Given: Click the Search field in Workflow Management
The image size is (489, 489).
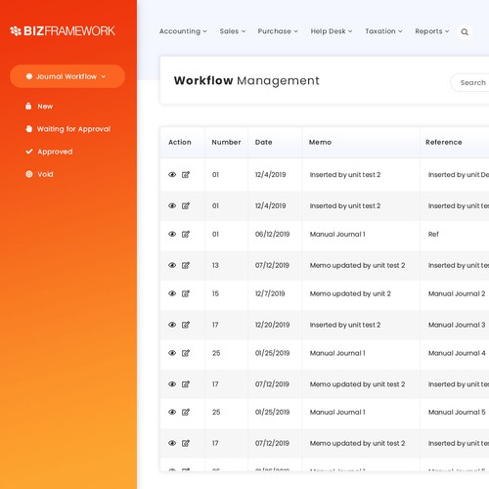Looking at the screenshot, I should pos(470,82).
